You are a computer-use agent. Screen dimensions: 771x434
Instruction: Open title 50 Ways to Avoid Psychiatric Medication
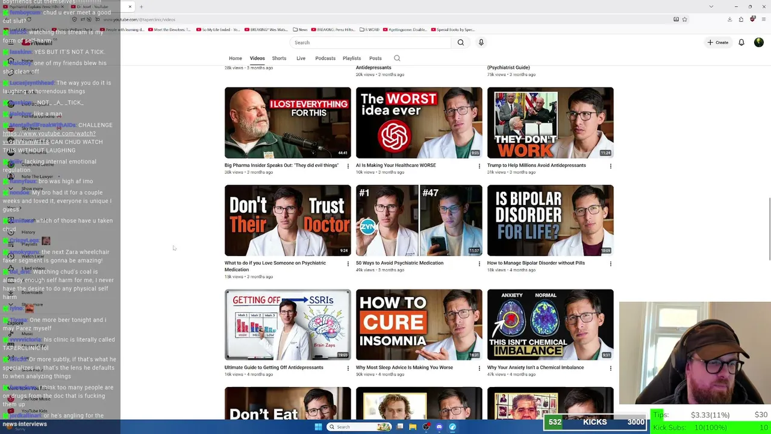399,263
